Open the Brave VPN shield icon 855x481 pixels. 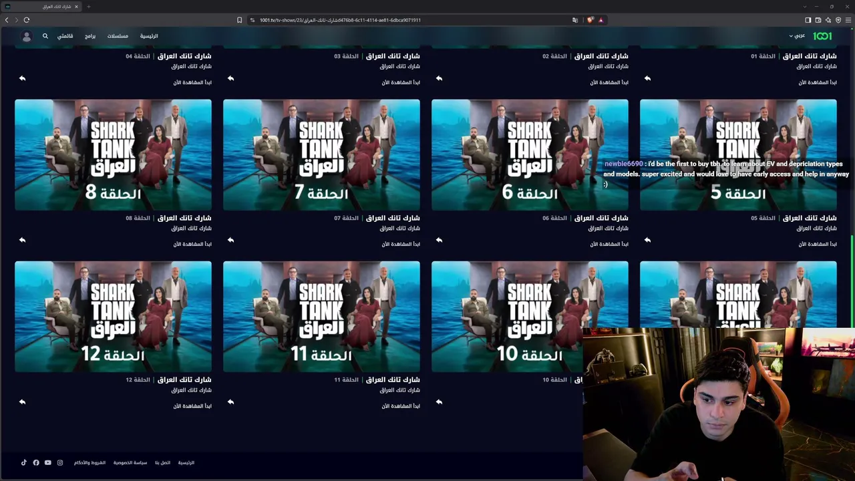click(838, 20)
